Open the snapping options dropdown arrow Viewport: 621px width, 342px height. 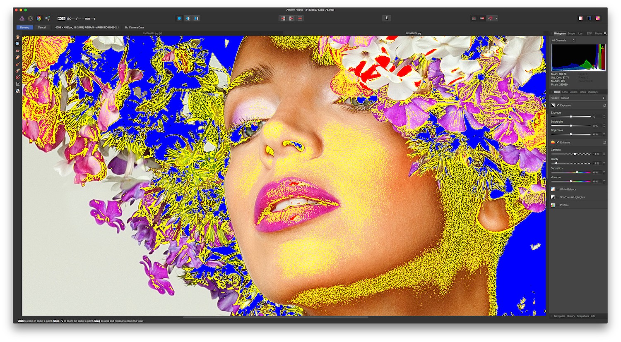pos(496,18)
